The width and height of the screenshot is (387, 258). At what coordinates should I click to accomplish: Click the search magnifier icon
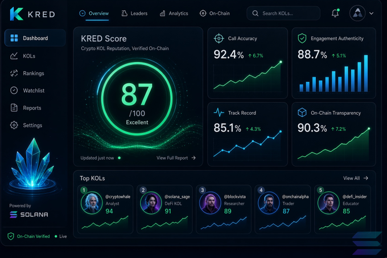(x=255, y=13)
